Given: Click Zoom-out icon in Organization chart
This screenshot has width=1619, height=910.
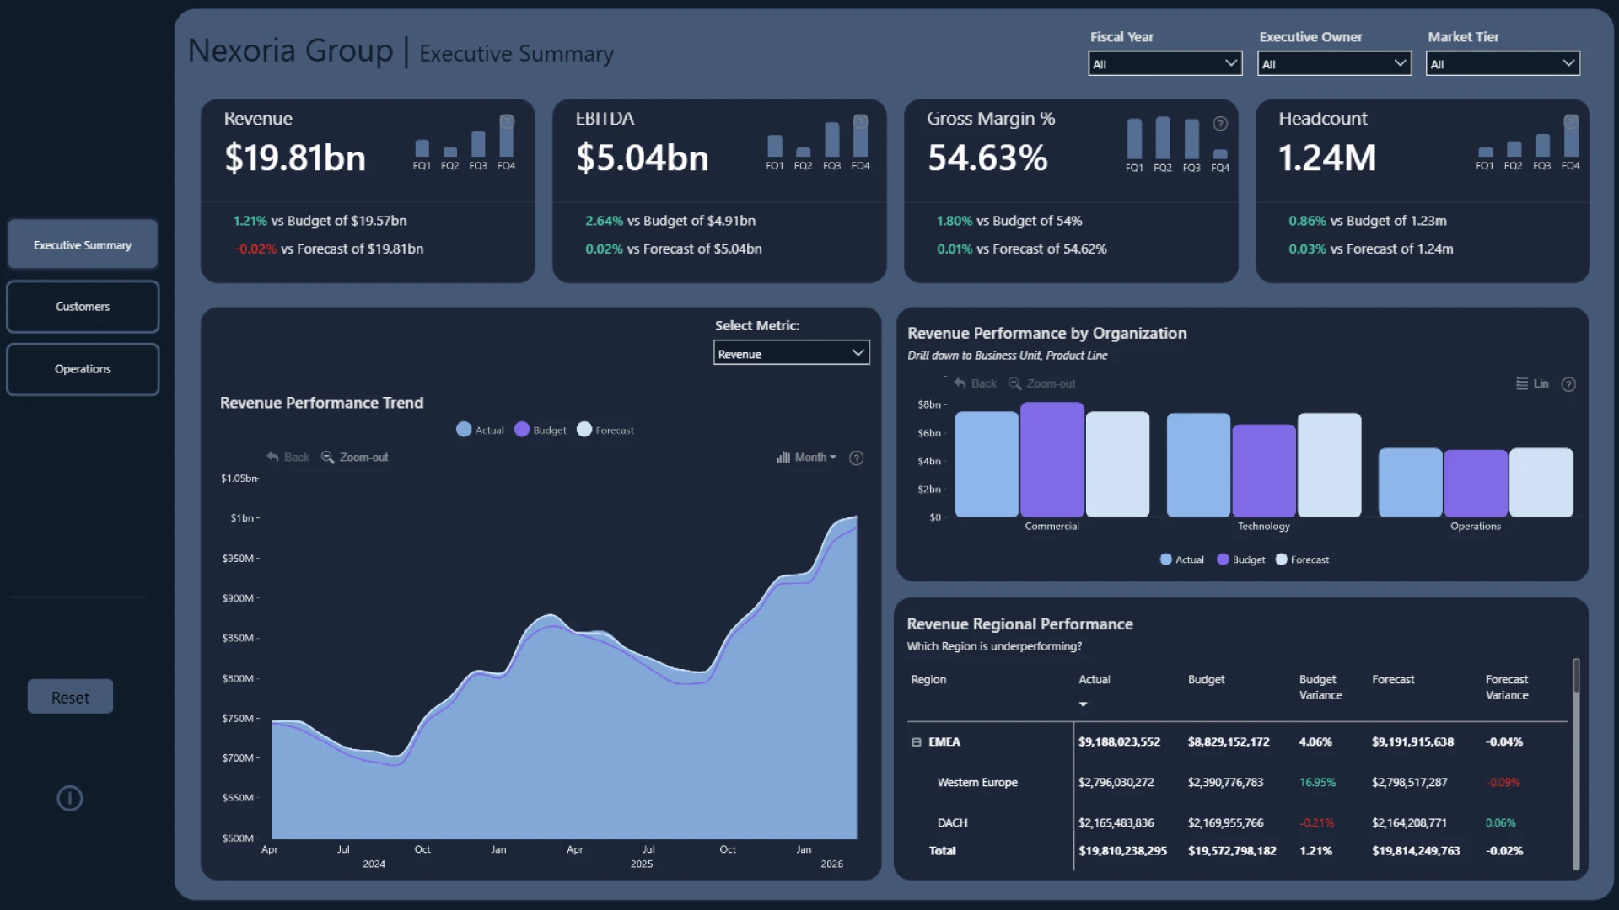Looking at the screenshot, I should point(1015,383).
